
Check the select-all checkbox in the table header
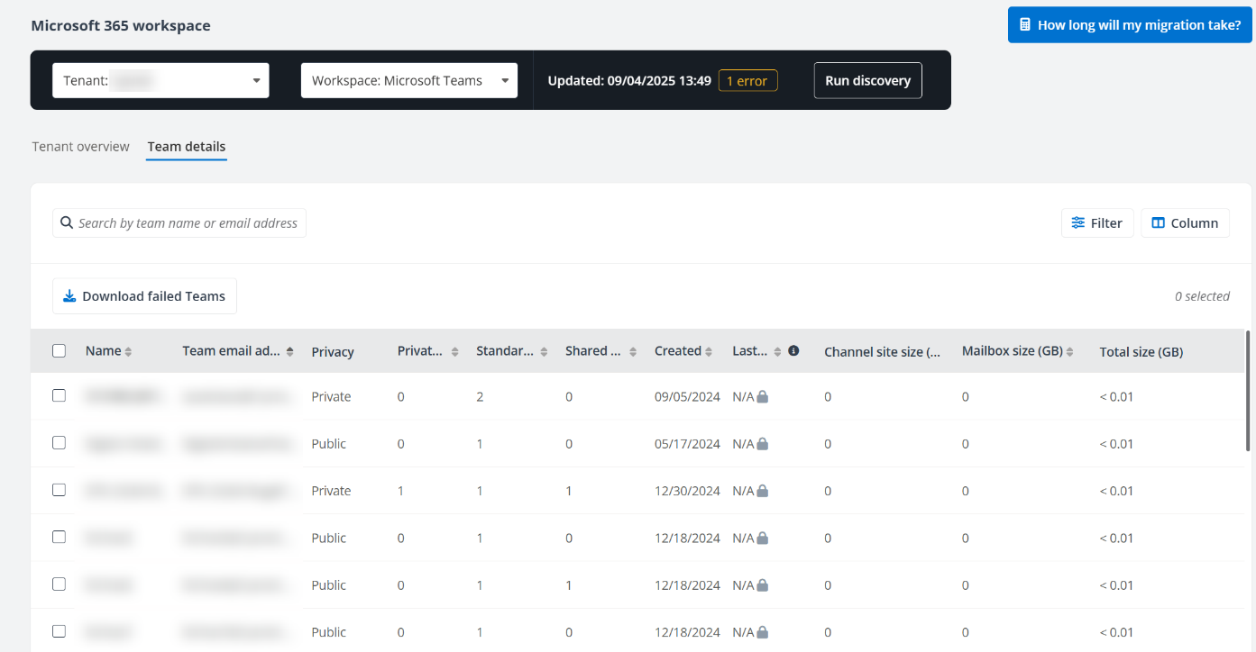(x=59, y=351)
